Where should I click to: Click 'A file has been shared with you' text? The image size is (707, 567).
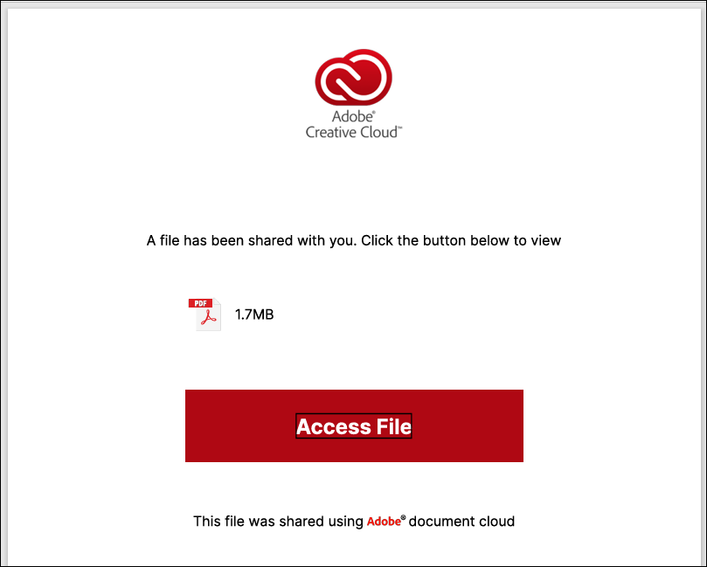(252, 240)
